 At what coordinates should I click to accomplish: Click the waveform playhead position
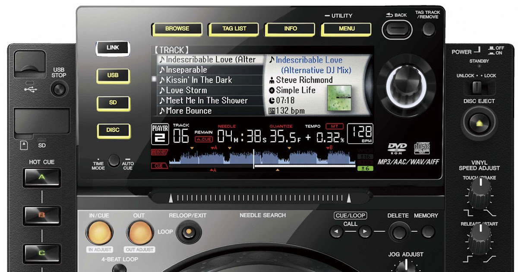pyautogui.click(x=254, y=158)
